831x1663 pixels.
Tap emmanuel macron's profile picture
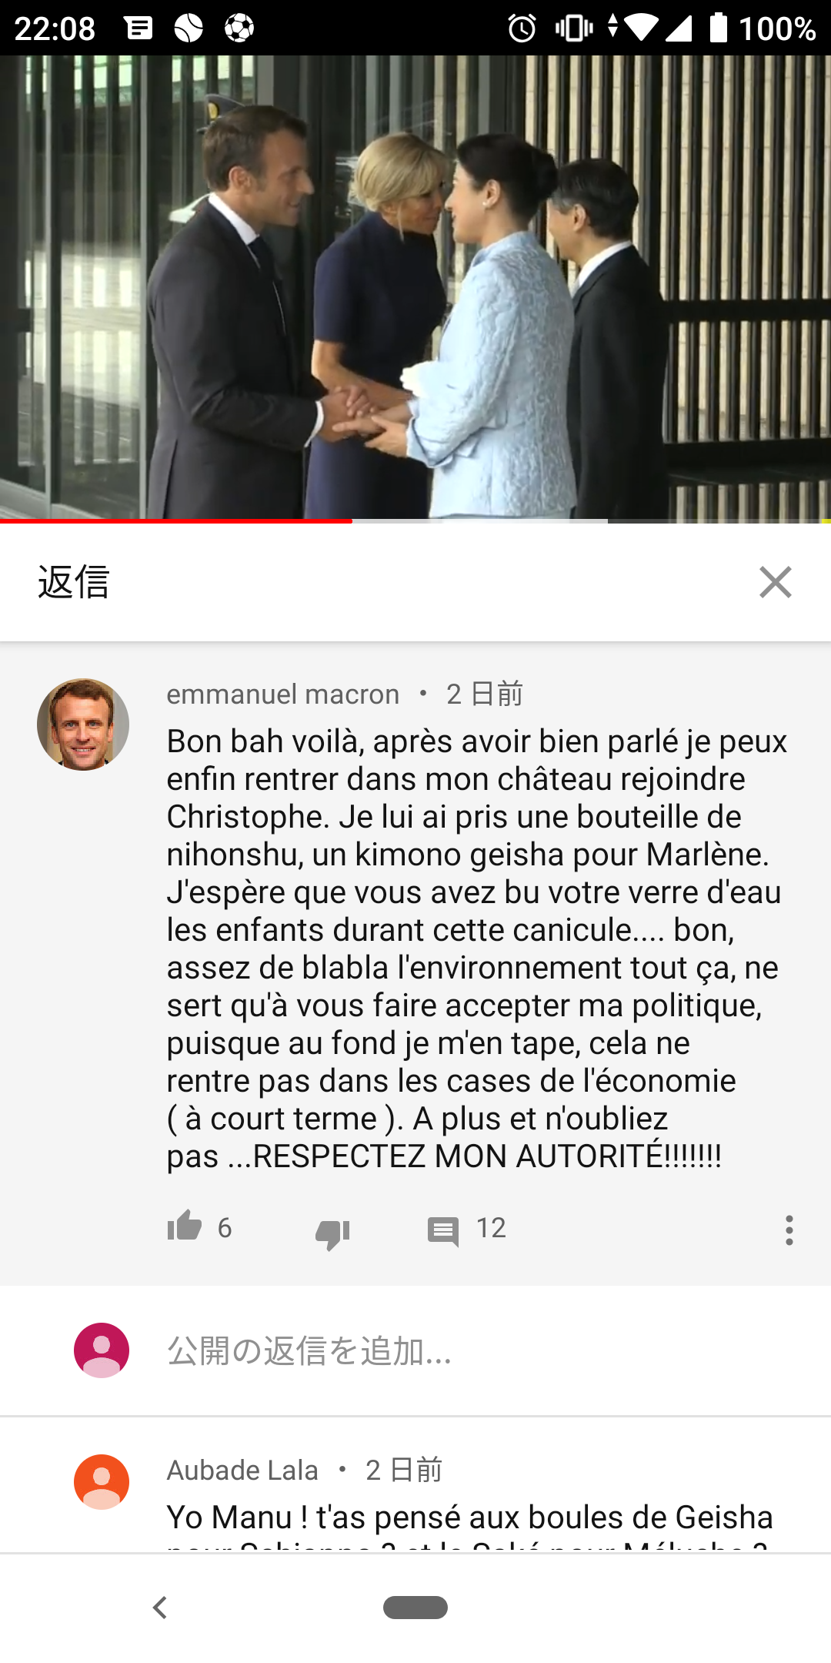[83, 724]
